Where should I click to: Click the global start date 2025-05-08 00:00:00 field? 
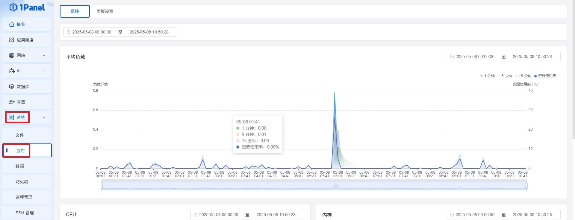click(92, 32)
